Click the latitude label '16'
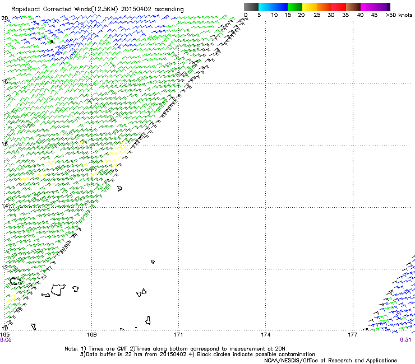 point(4,144)
